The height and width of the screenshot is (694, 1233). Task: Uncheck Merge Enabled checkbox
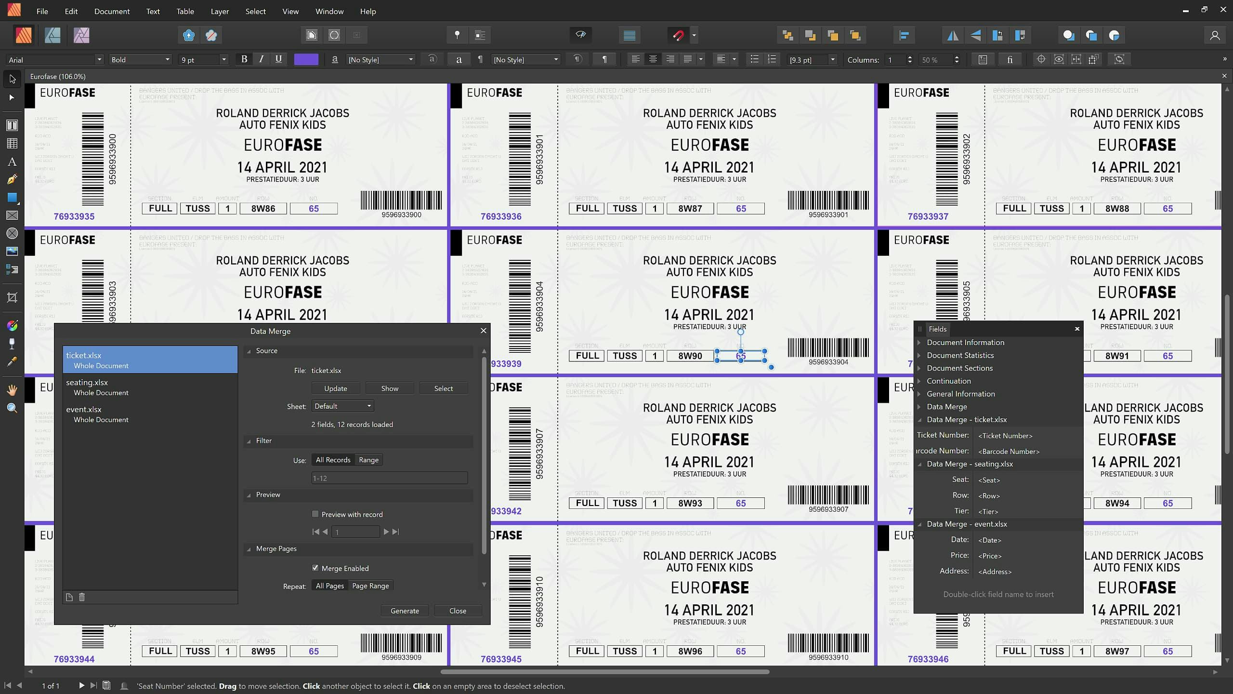[x=315, y=568]
